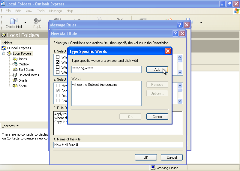This screenshot has width=240, height=171.
Task: Toggle the 'Mov...' action checkbox
Action: 58,85
